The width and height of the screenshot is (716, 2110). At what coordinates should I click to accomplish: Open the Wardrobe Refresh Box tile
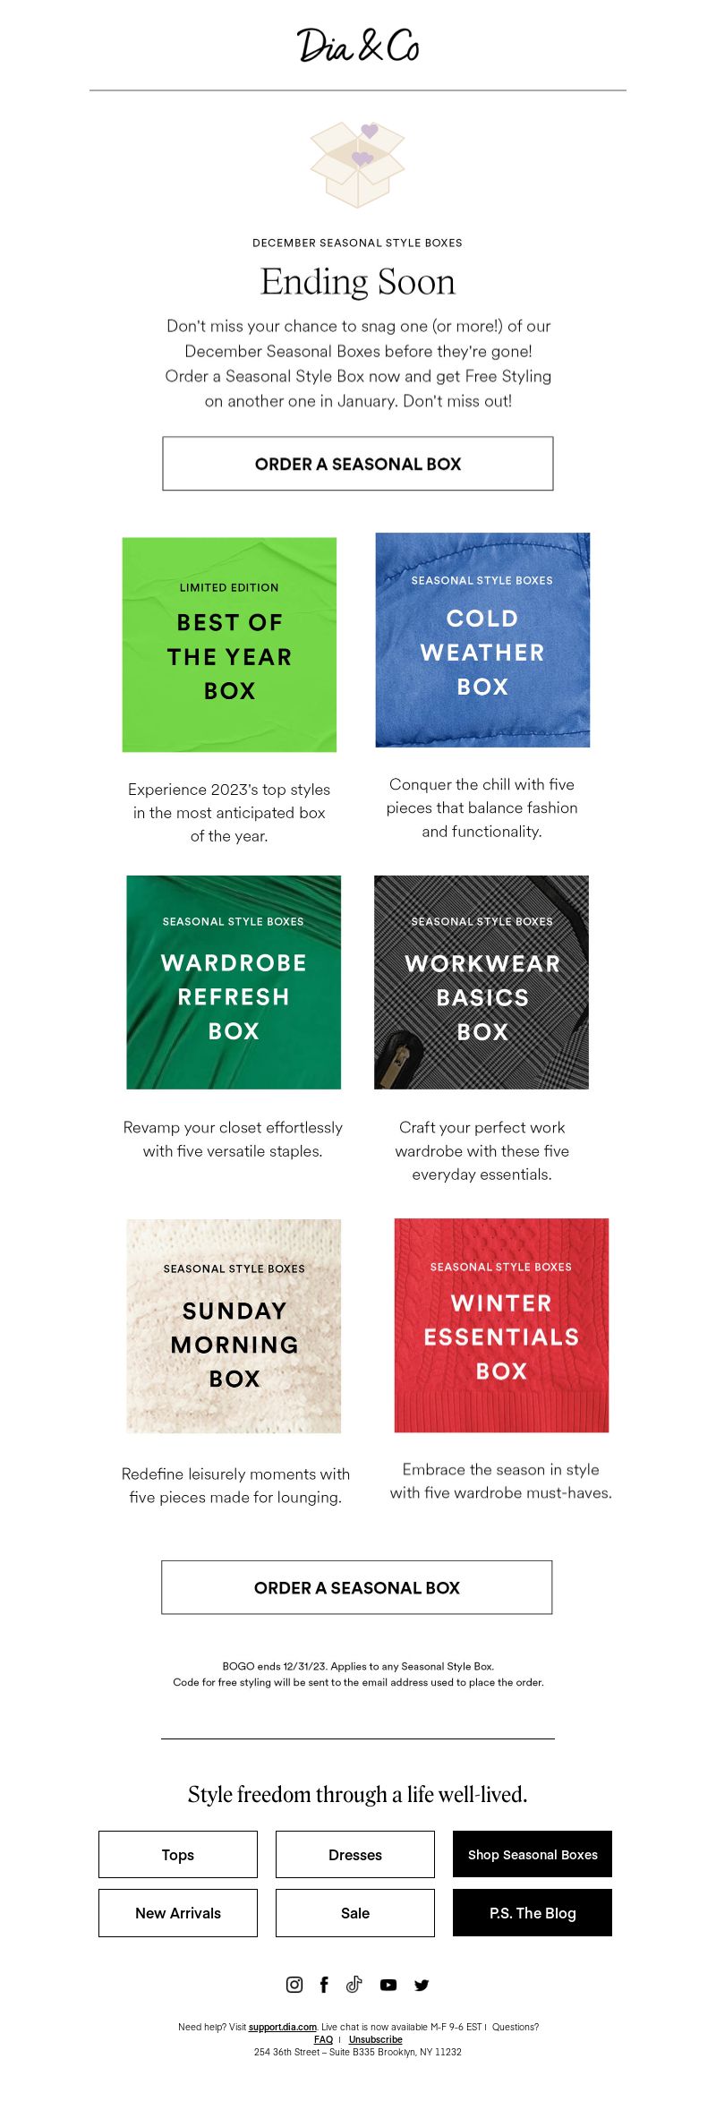(234, 982)
